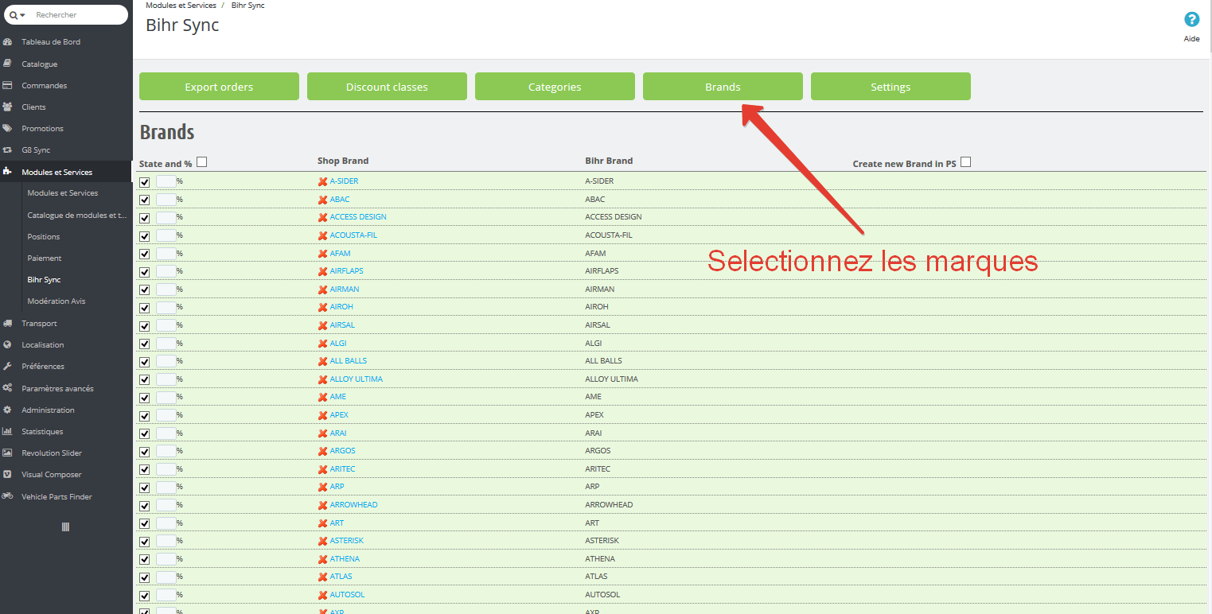
Task: Click the Tableau de Bord dashboard icon
Action: tap(7, 42)
